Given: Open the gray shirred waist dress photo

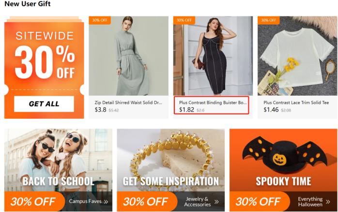Looking at the screenshot, I should pyautogui.click(x=128, y=56).
